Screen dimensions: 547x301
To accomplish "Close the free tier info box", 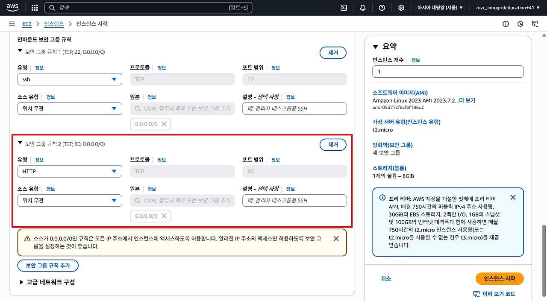I will pos(513,197).
